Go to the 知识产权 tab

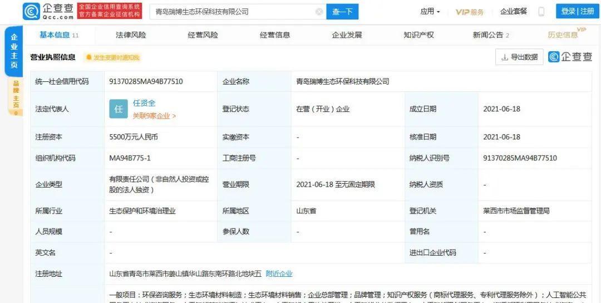(418, 35)
